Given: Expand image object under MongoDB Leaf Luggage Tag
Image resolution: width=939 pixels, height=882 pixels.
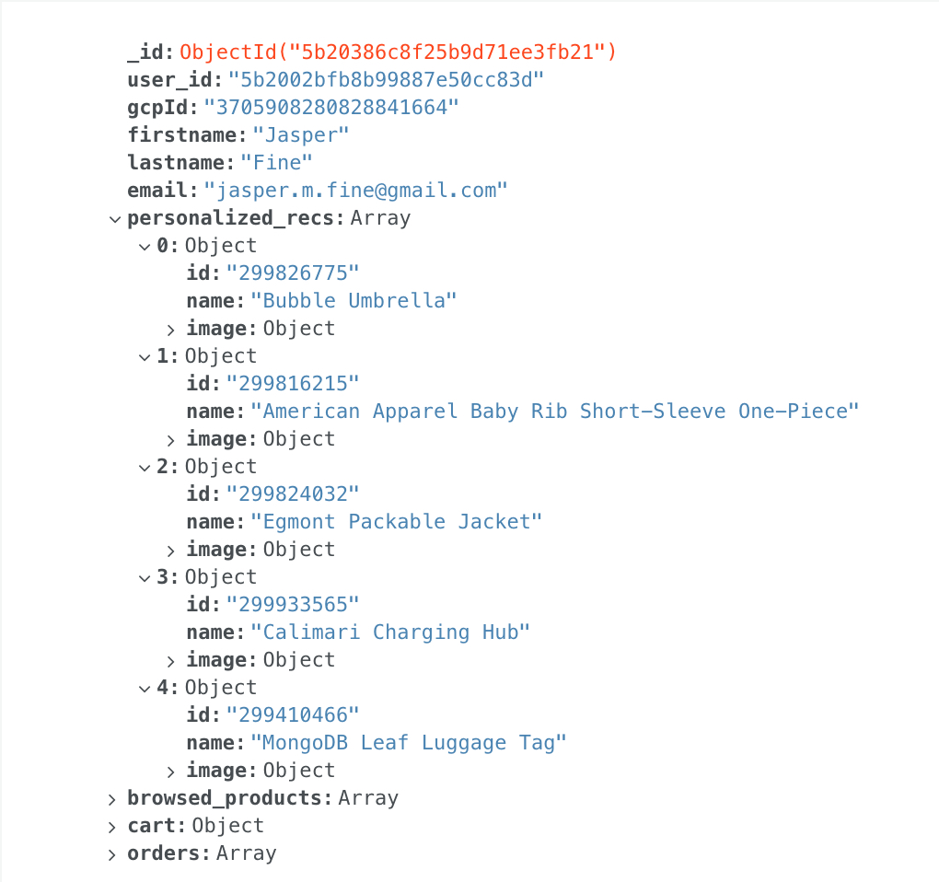Looking at the screenshot, I should (x=171, y=772).
